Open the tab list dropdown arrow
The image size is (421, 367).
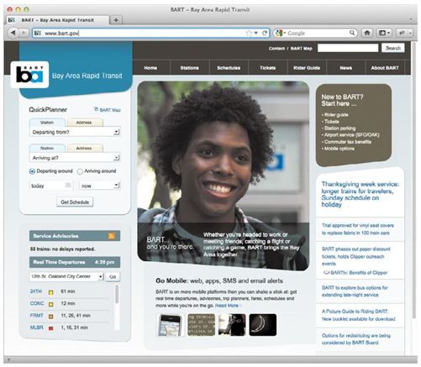point(411,19)
